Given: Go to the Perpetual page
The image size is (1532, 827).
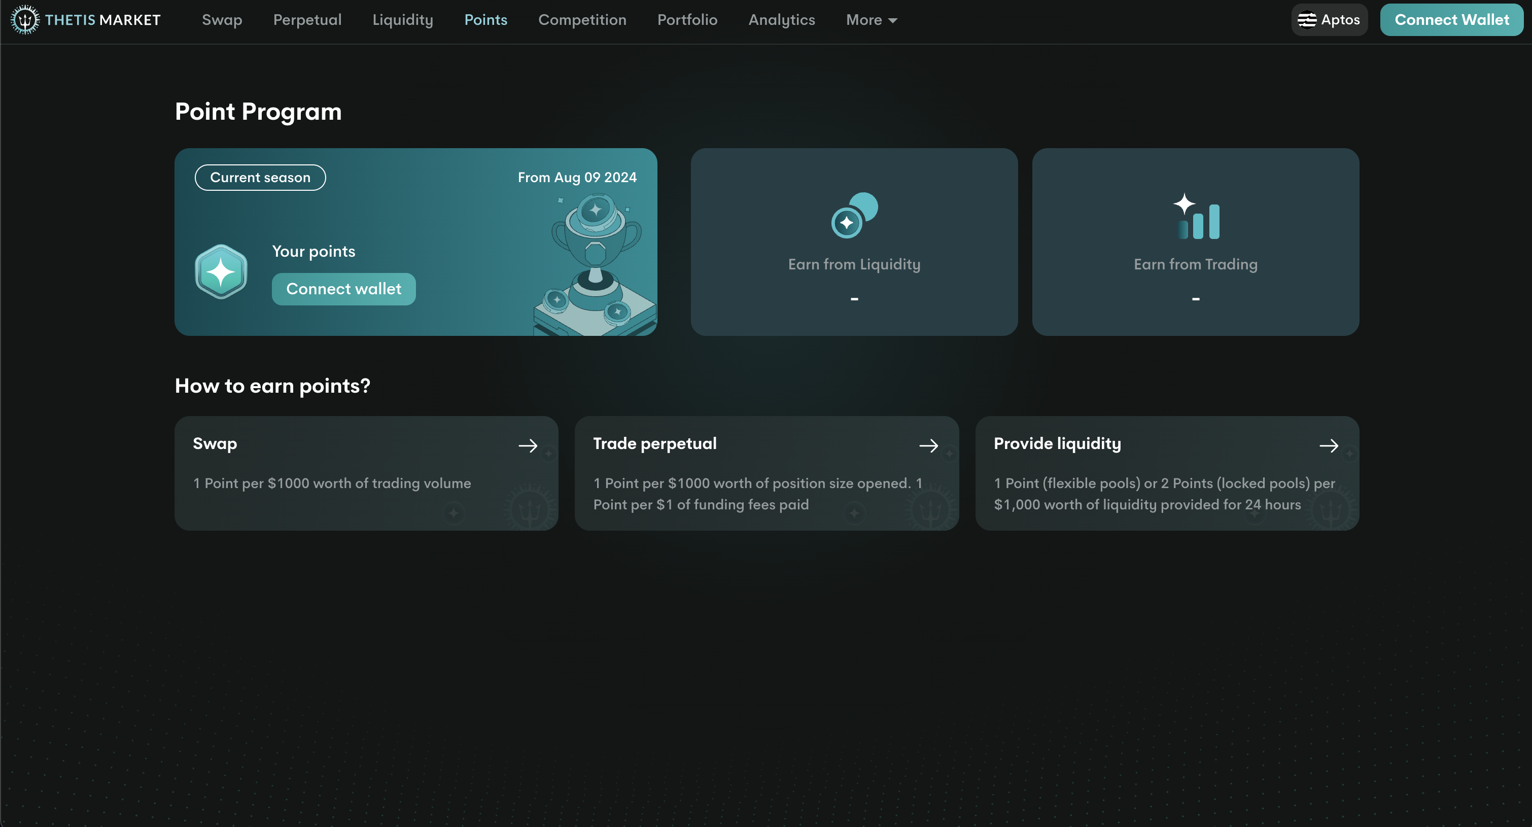Looking at the screenshot, I should (307, 20).
